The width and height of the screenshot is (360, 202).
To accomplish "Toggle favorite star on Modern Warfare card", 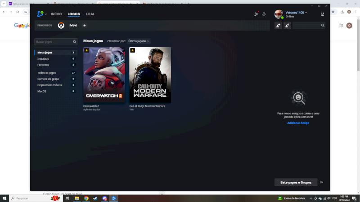I will (x=132, y=50).
